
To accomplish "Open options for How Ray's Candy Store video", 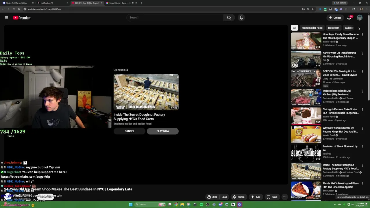I will tap(362, 35).
